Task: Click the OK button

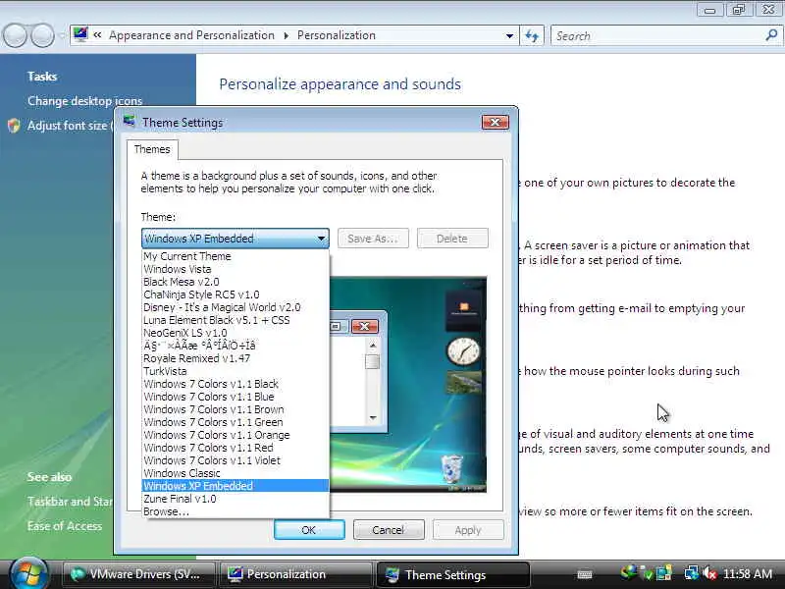Action: [309, 530]
